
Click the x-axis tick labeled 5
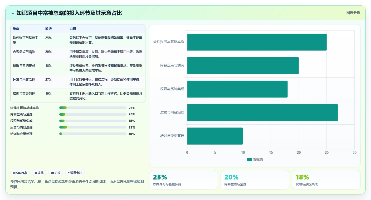tap(215, 152)
